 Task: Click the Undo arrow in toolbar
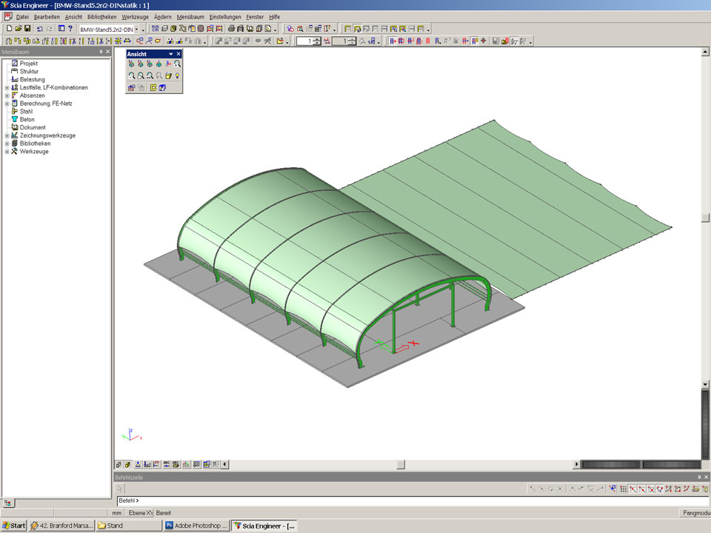pyautogui.click(x=39, y=29)
